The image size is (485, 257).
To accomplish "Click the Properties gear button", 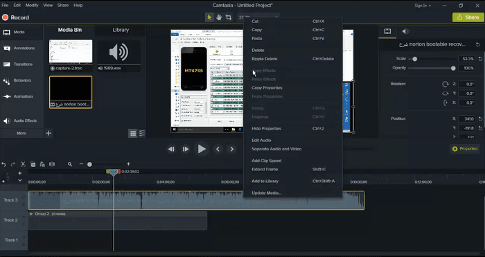I will click(x=465, y=149).
